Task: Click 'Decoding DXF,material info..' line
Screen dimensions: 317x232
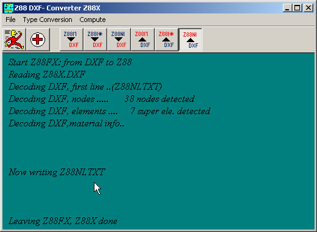Action: (66, 123)
